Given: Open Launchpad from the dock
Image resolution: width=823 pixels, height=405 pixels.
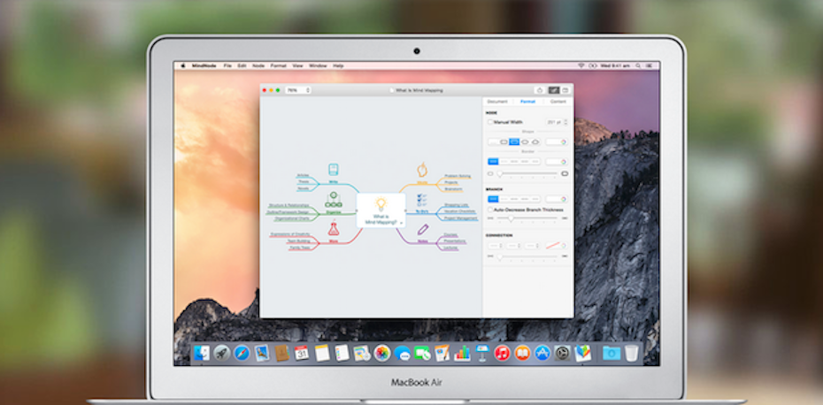Looking at the screenshot, I should coord(221,353).
